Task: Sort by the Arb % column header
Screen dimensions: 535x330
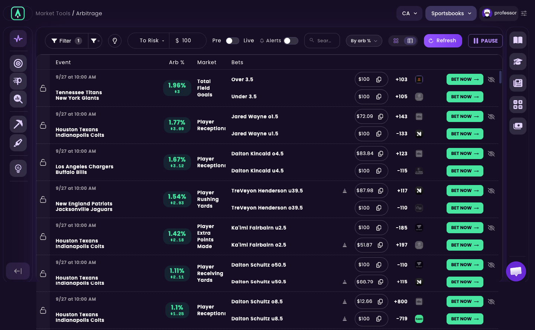Action: click(x=177, y=62)
